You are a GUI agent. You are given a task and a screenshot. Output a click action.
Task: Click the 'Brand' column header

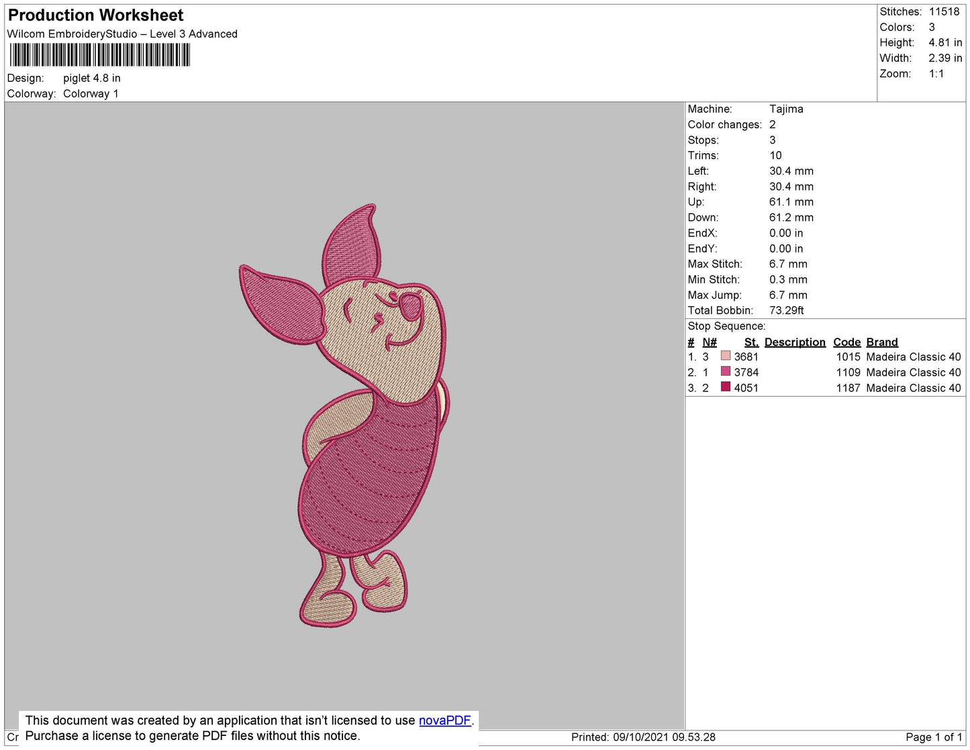[x=882, y=342]
